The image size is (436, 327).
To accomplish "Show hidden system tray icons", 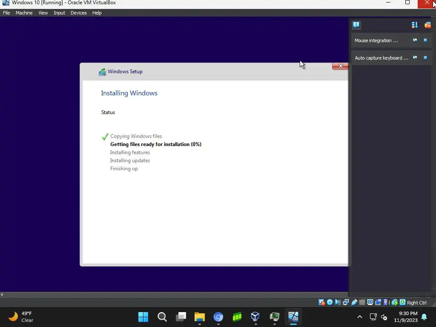I will coord(359,317).
